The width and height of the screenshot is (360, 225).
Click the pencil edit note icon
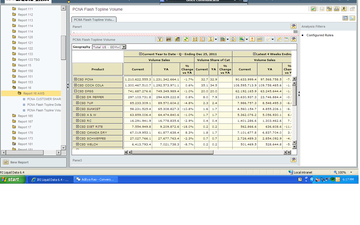tap(279, 39)
